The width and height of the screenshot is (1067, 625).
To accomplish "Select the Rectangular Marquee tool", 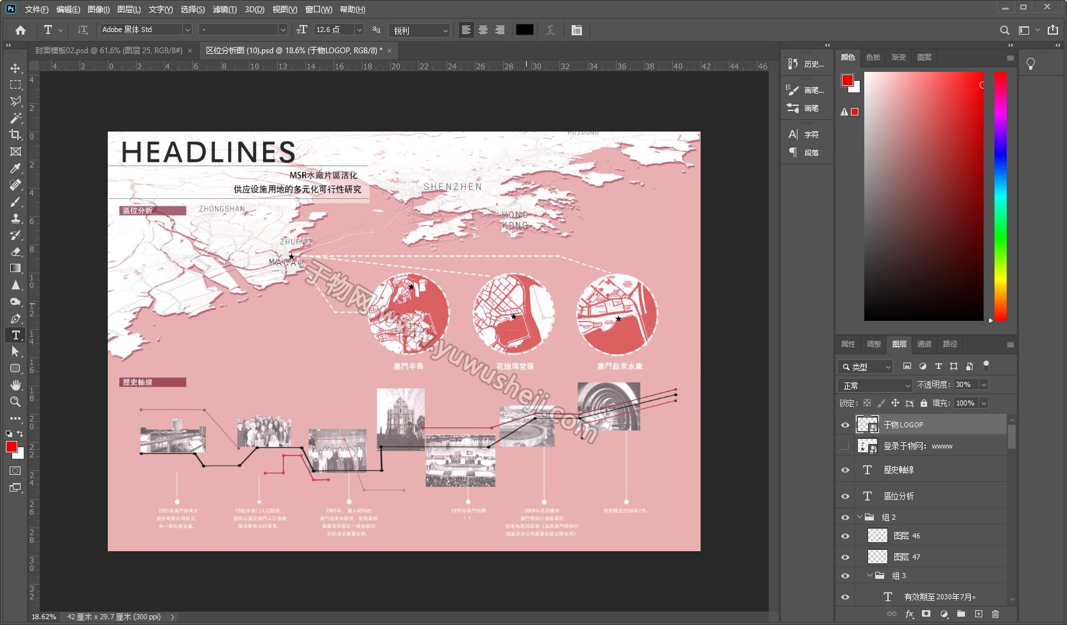I will pyautogui.click(x=15, y=85).
